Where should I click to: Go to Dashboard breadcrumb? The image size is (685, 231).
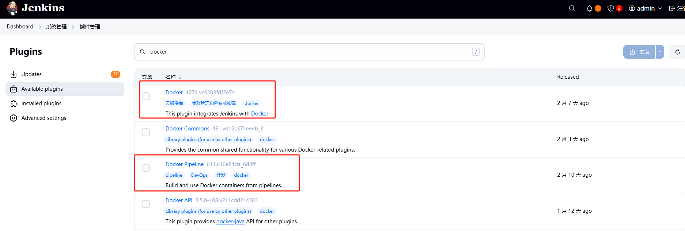(20, 27)
